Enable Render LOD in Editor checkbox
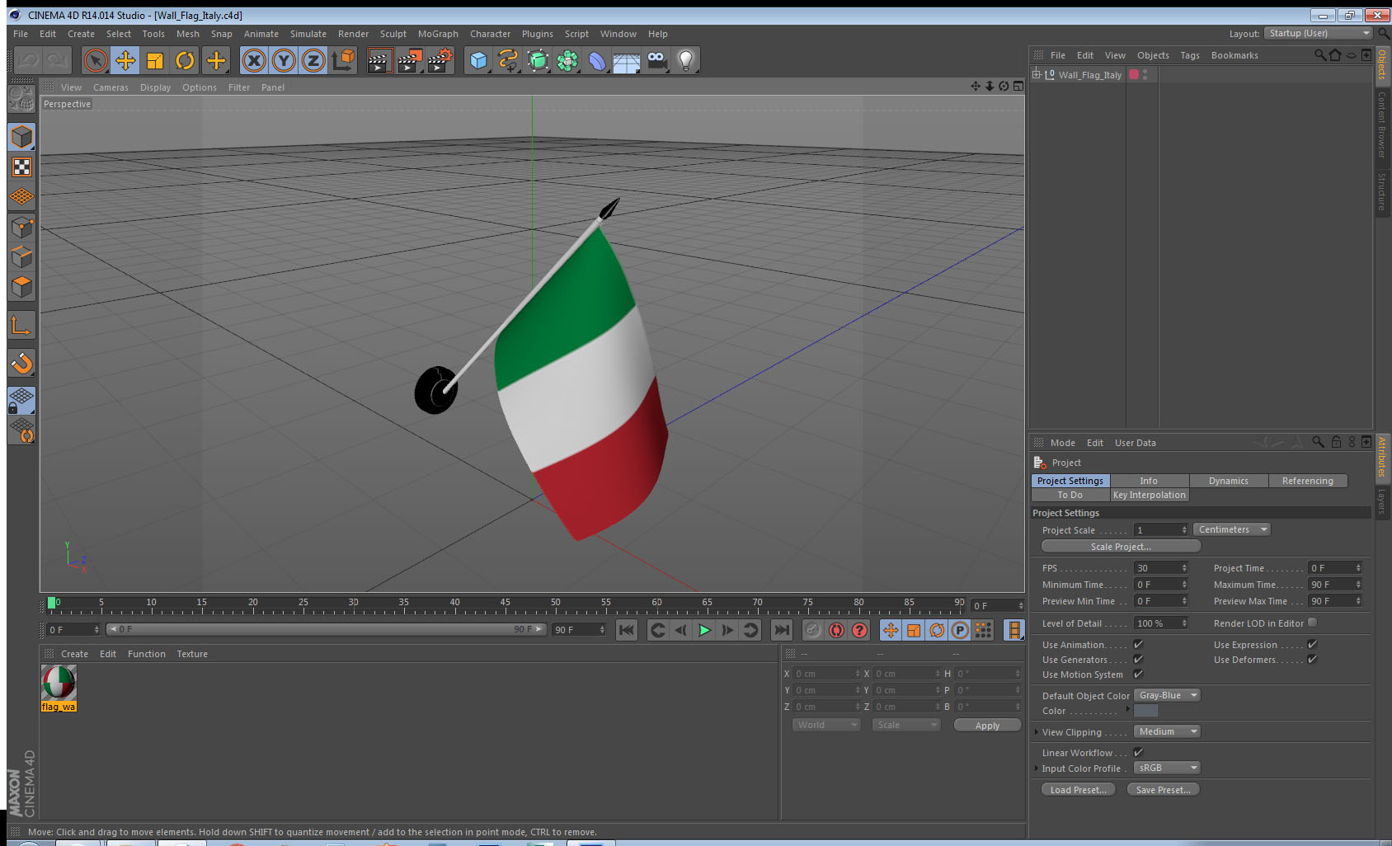Viewport: 1392px width, 846px height. tap(1312, 623)
